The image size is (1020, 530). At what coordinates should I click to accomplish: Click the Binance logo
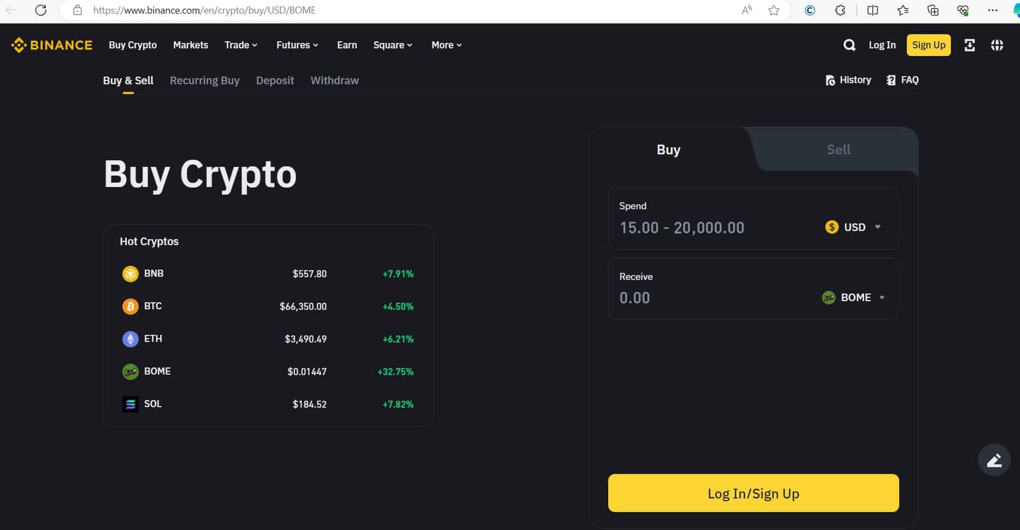click(x=52, y=45)
